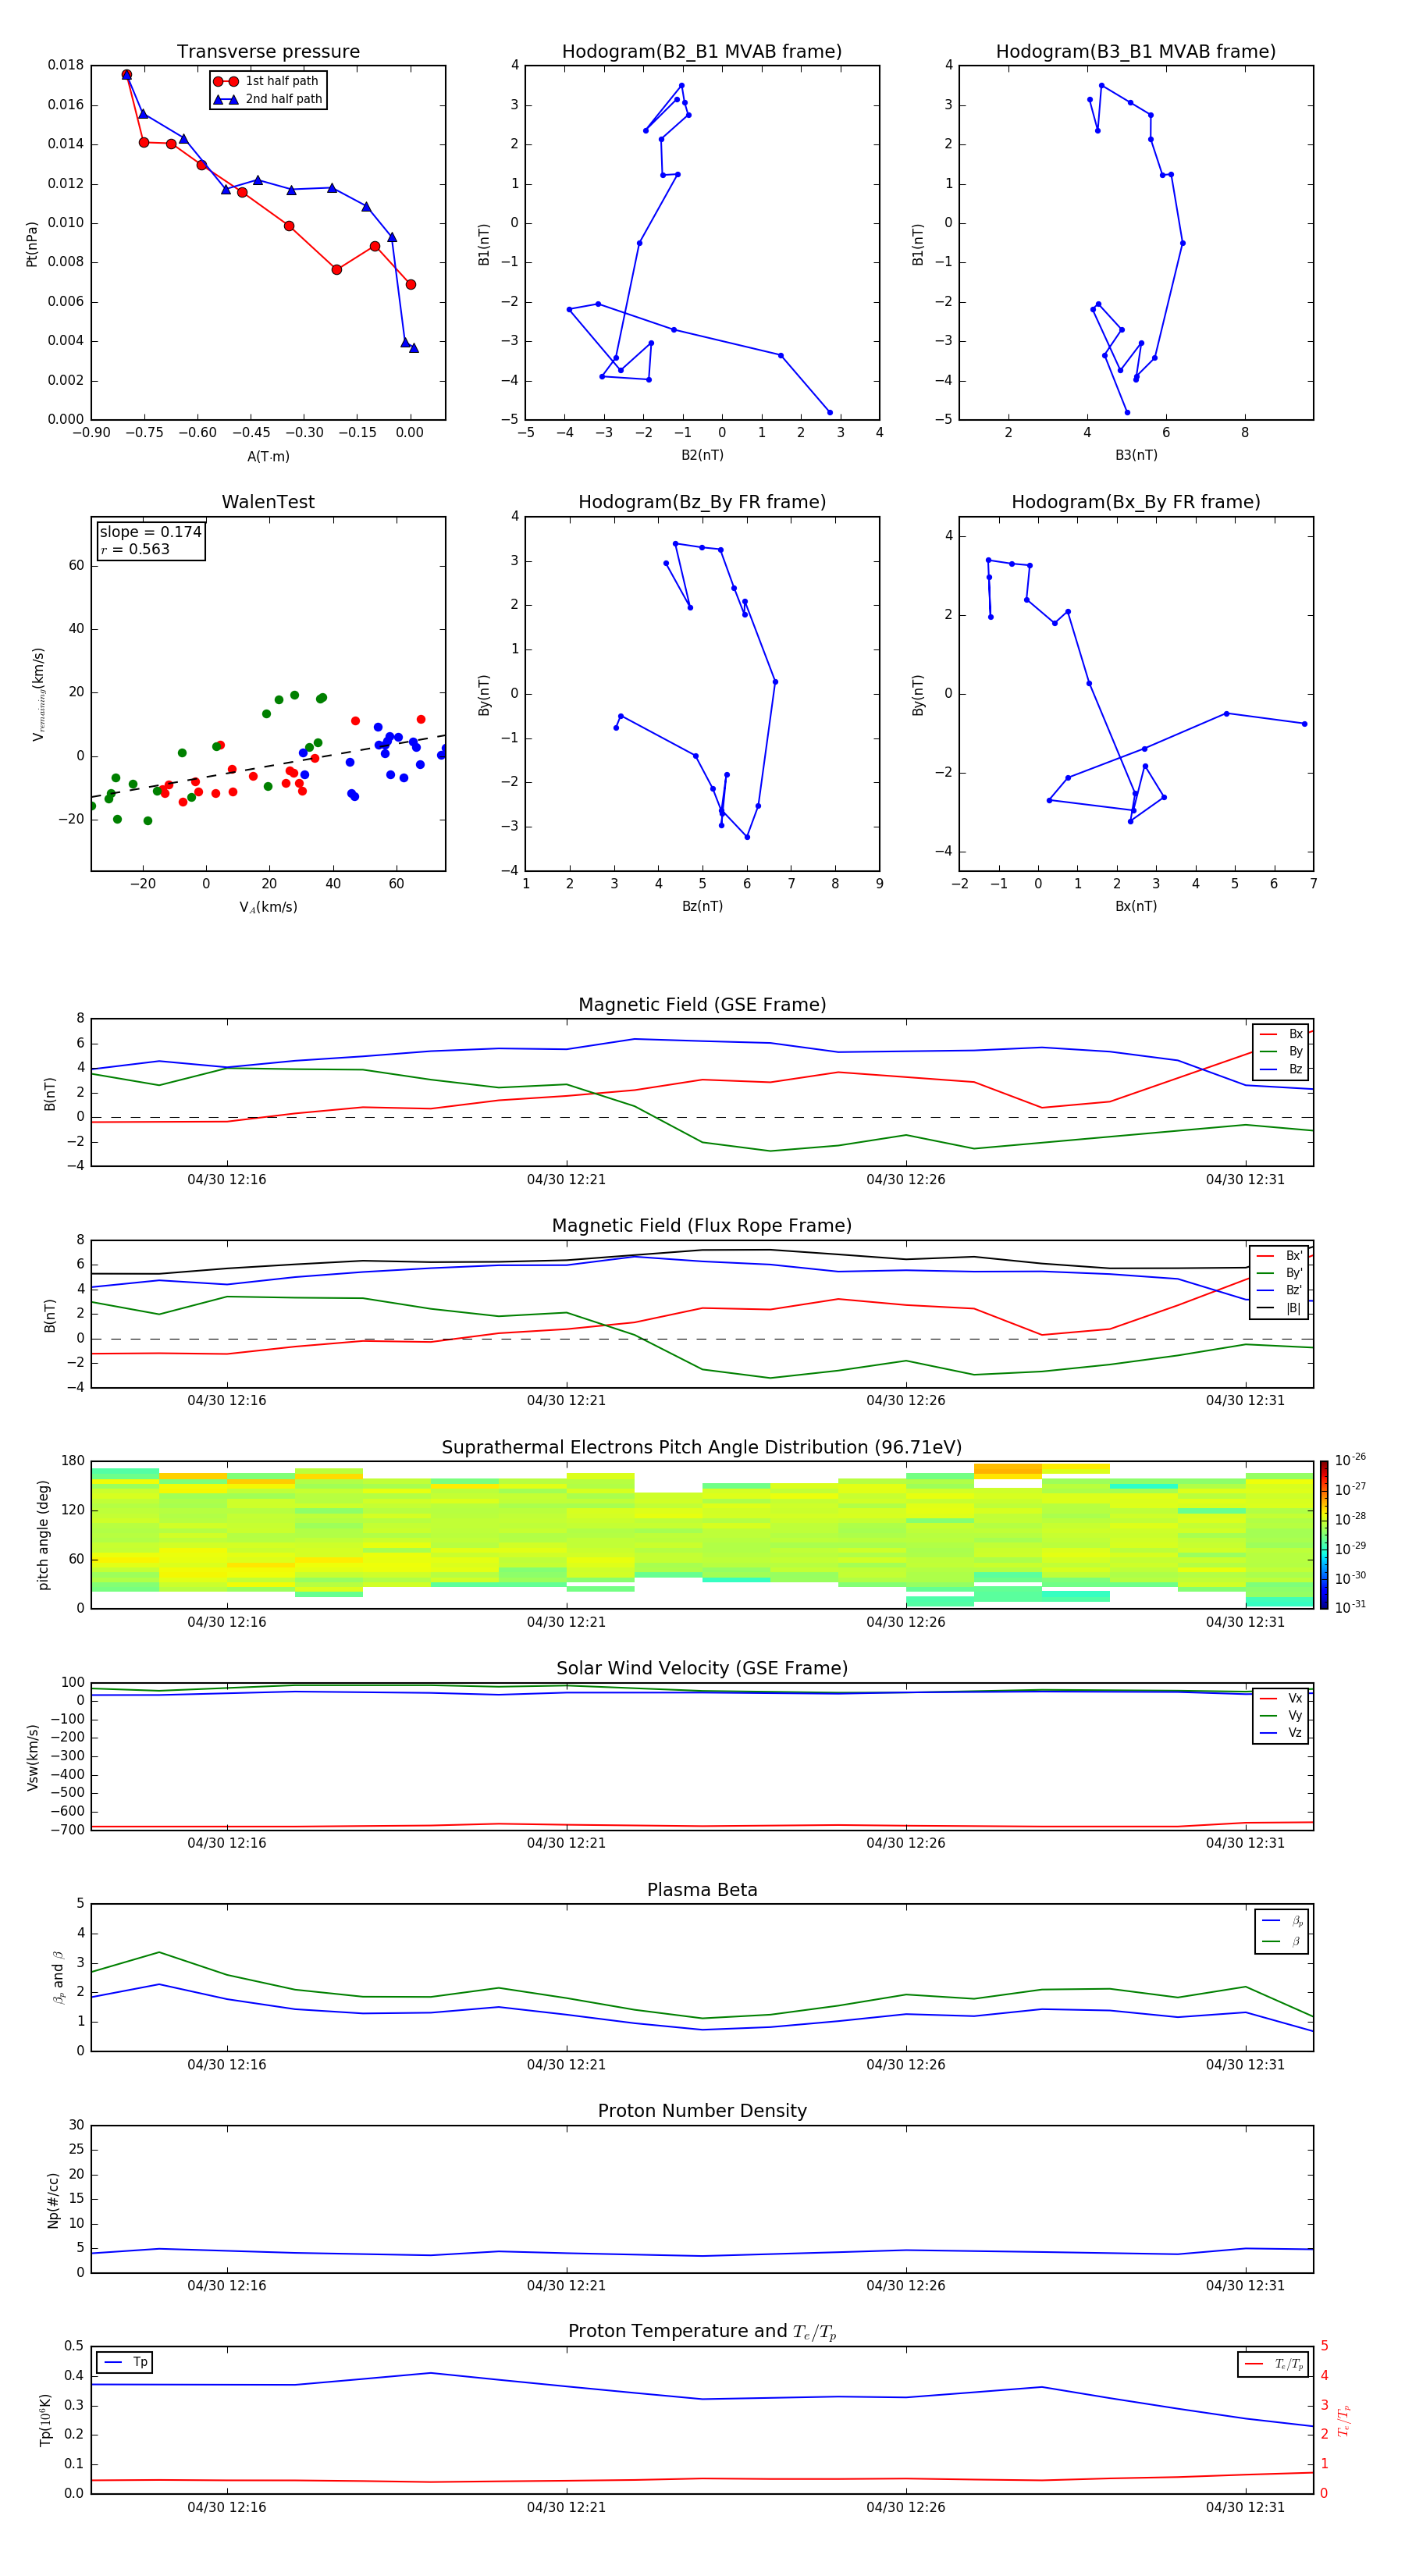Click the 'Transverse pressure' plot title
This screenshot has height=2576, width=1405.
(268, 52)
